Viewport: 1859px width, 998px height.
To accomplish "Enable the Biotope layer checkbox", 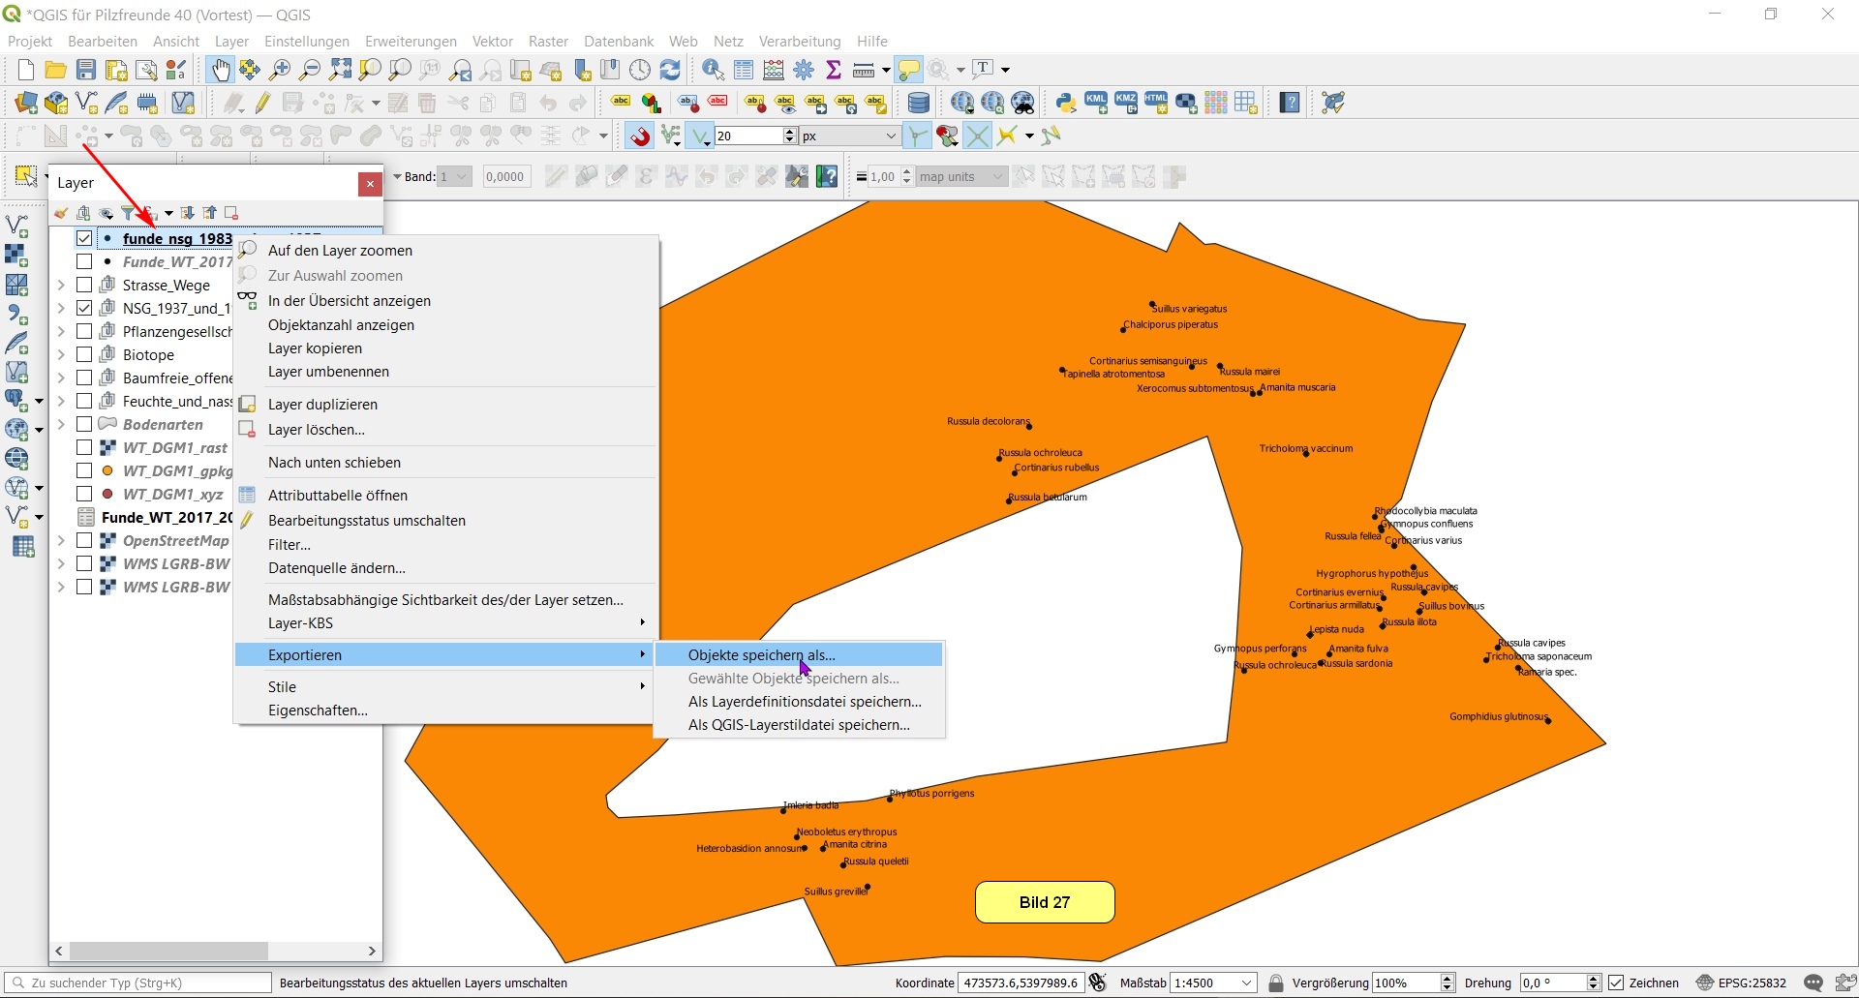I will (x=84, y=355).
